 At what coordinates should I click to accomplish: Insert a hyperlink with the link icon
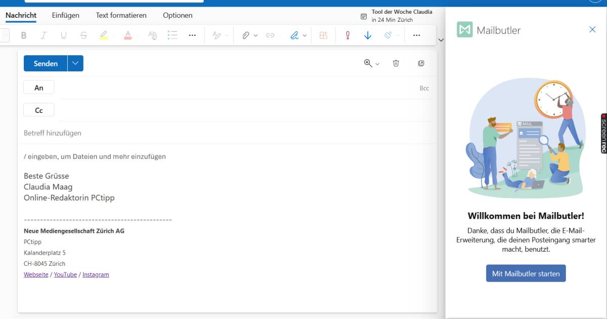pos(270,35)
